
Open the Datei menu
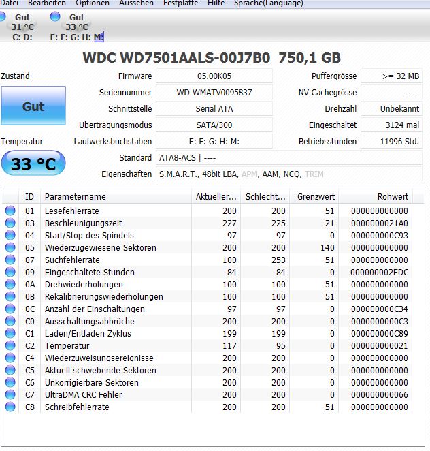pos(10,3)
